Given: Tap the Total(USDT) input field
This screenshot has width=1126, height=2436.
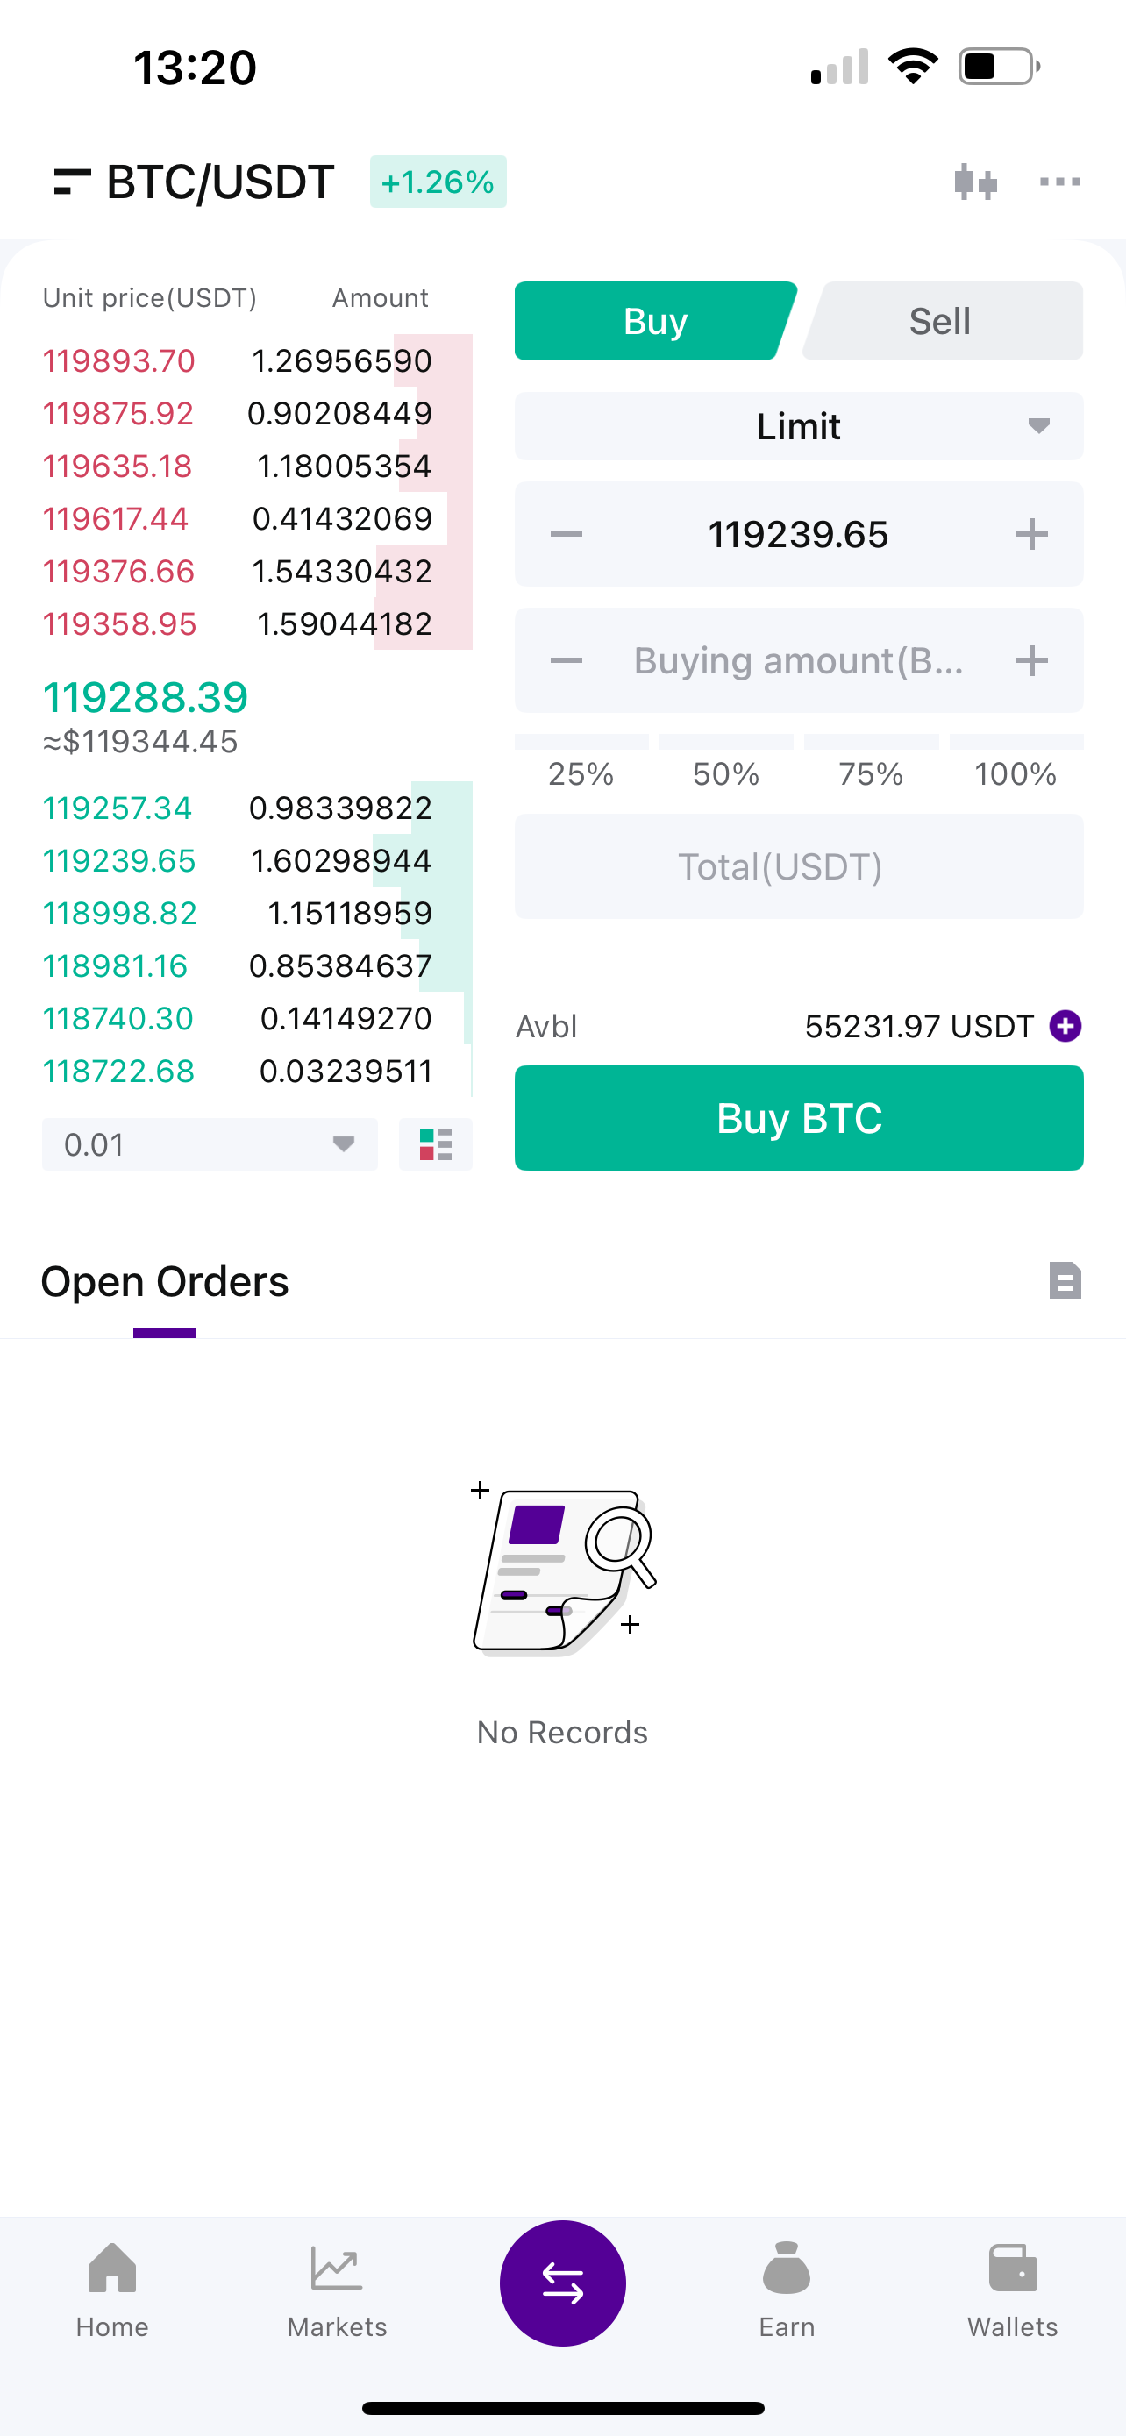Looking at the screenshot, I should [798, 866].
